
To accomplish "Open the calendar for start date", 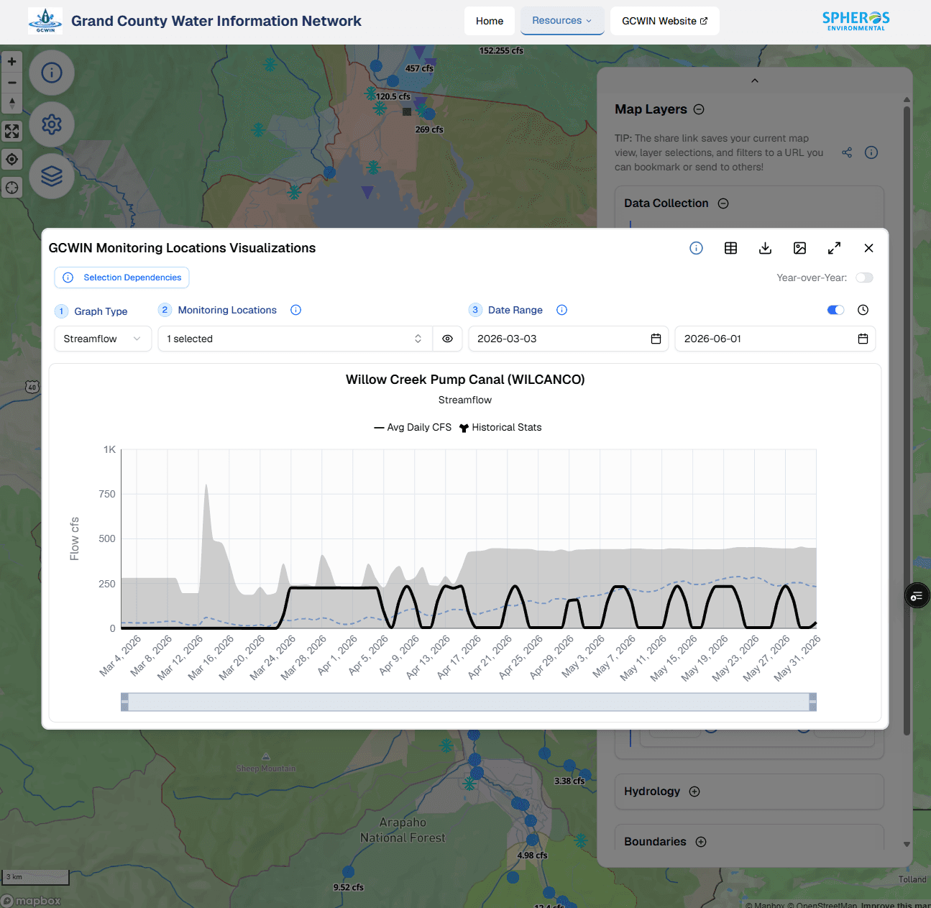I will click(656, 339).
